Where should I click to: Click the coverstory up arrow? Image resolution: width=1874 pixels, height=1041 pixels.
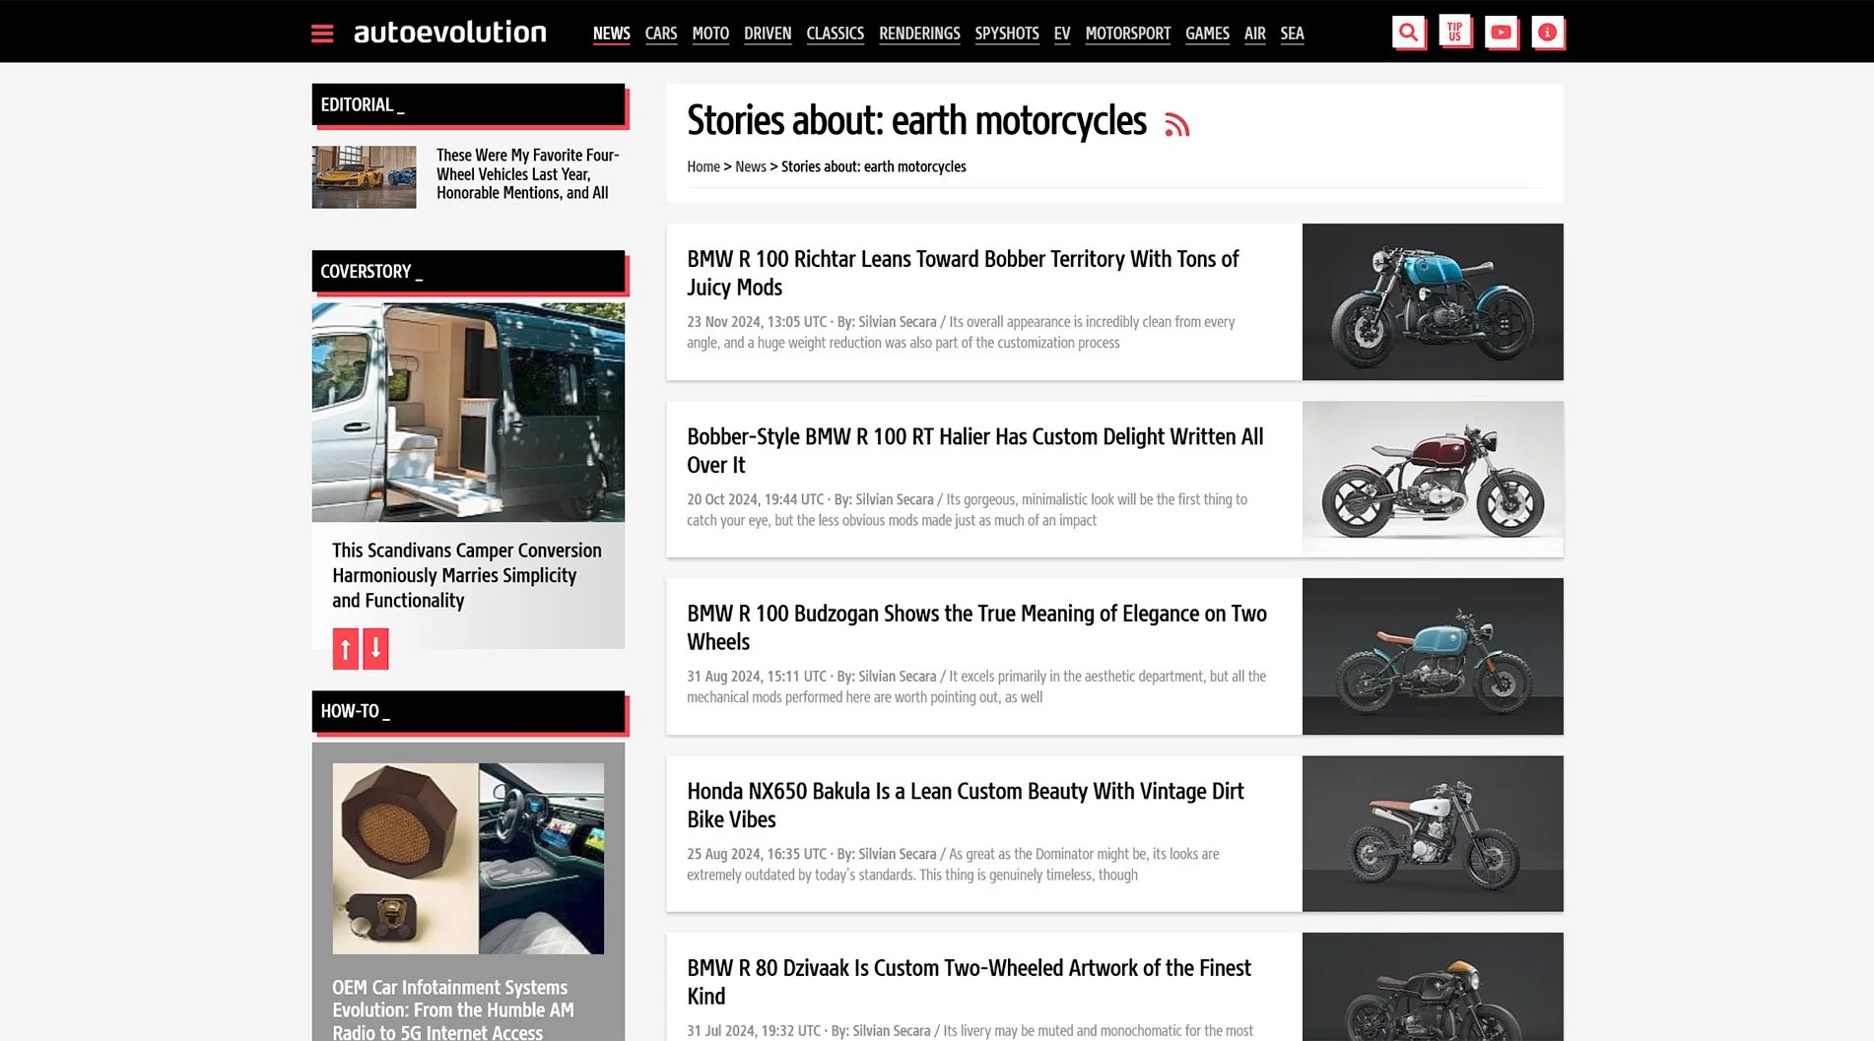tap(345, 649)
